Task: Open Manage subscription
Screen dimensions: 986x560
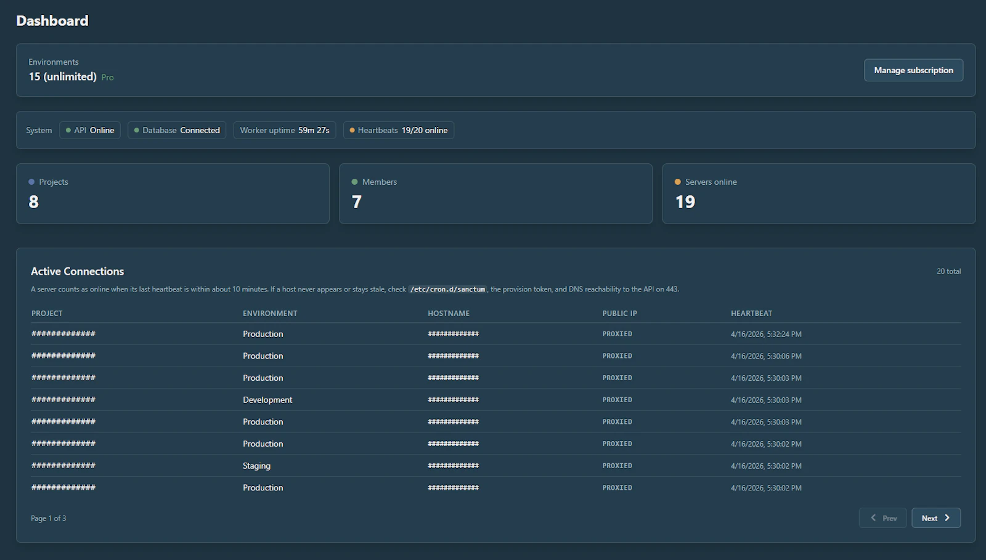Action: [913, 70]
